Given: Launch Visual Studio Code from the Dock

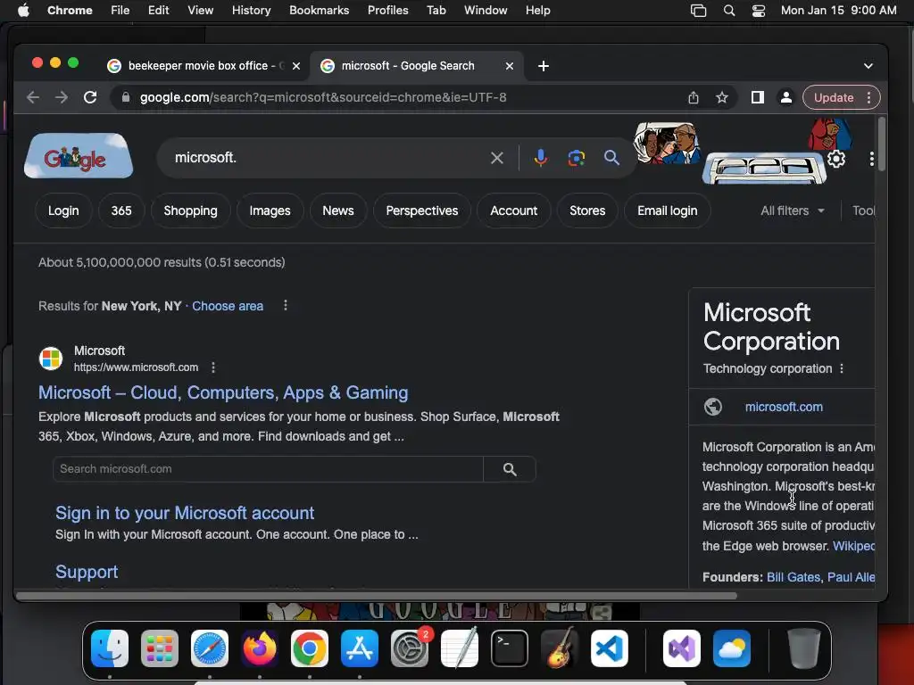Looking at the screenshot, I should pyautogui.click(x=610, y=648).
